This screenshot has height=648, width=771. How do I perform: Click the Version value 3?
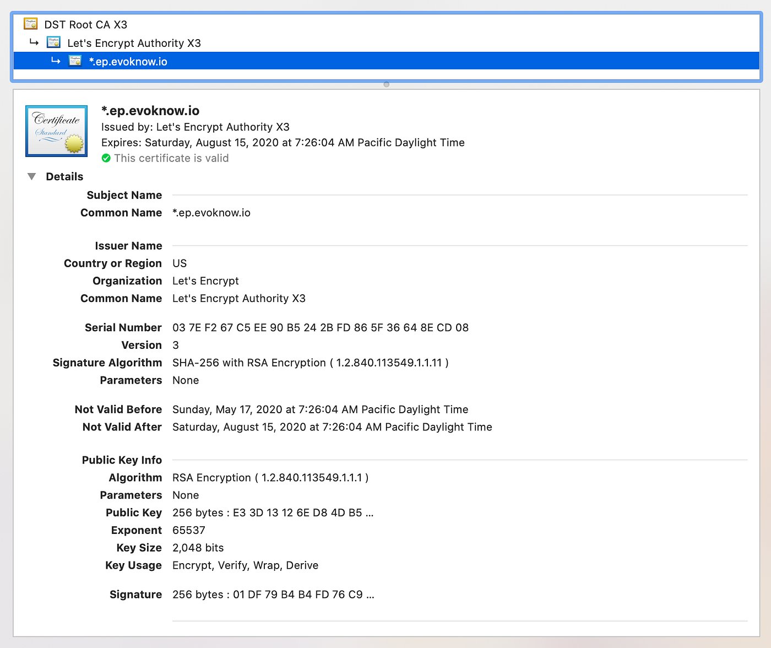pyautogui.click(x=176, y=345)
